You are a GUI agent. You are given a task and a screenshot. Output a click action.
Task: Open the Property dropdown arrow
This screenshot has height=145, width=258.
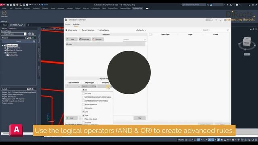click(111, 86)
